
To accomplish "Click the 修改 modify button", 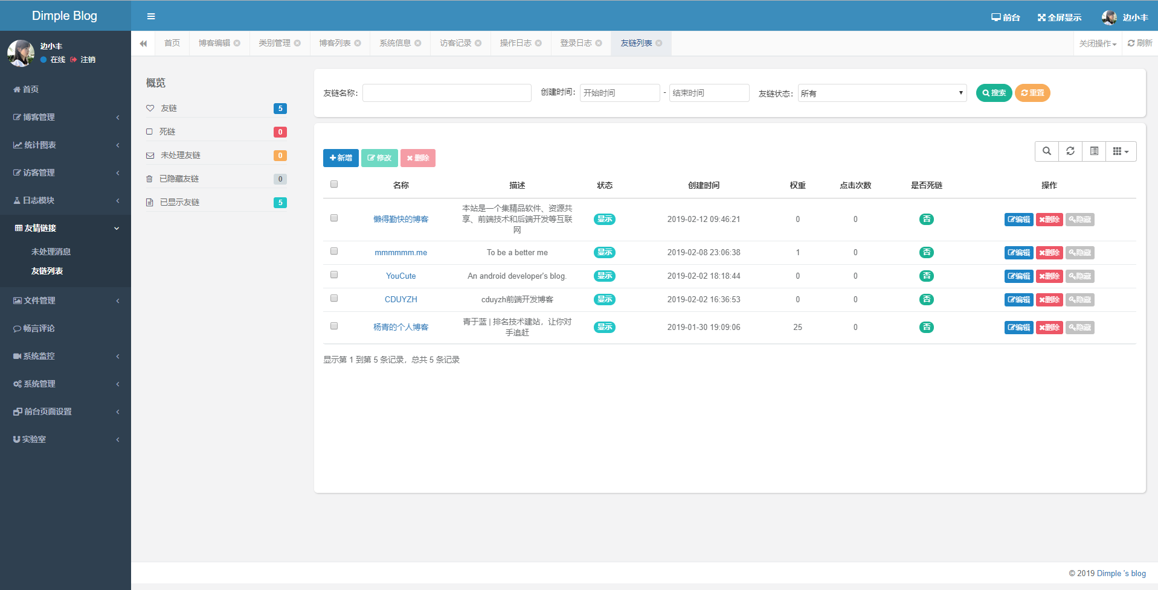I will [379, 158].
